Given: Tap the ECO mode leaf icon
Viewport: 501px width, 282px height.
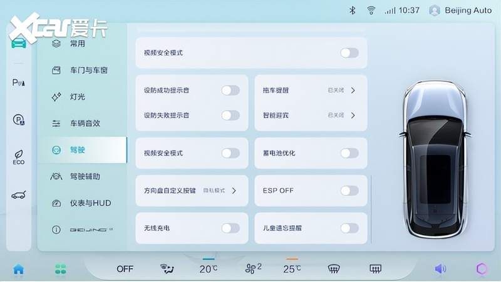Looking at the screenshot, I should (x=19, y=158).
